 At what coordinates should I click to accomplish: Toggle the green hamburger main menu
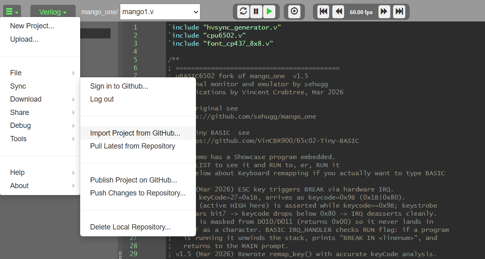coord(12,12)
